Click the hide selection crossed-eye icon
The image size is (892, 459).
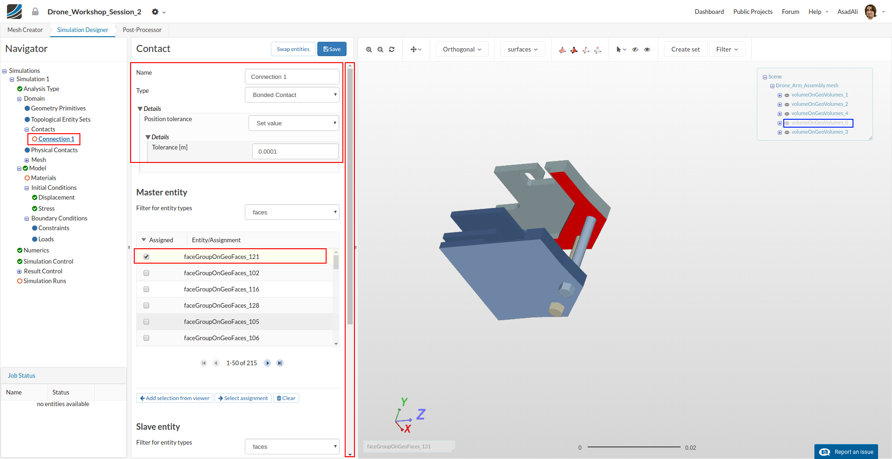tap(635, 50)
